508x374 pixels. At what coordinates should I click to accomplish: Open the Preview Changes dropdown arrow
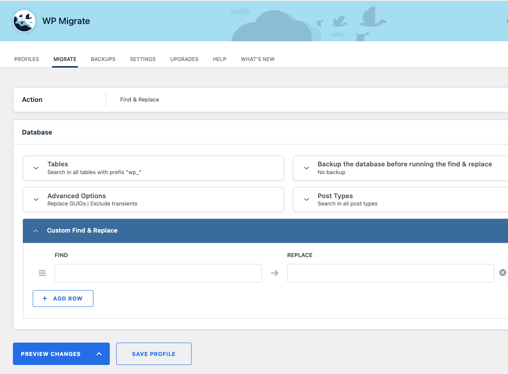pos(99,354)
